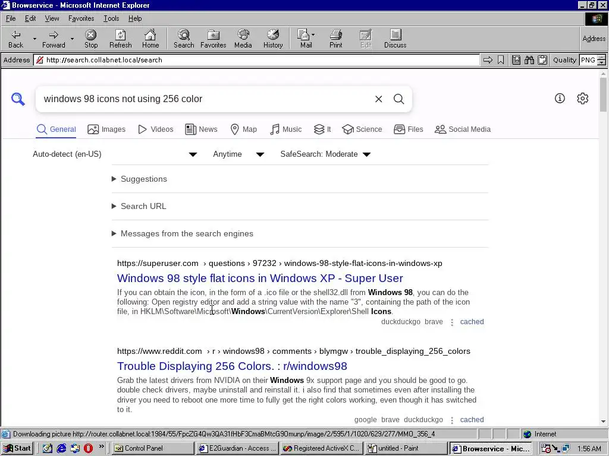Image resolution: width=609 pixels, height=456 pixels.
Task: Switch to Control Panel taskbar window
Action: tap(153, 448)
